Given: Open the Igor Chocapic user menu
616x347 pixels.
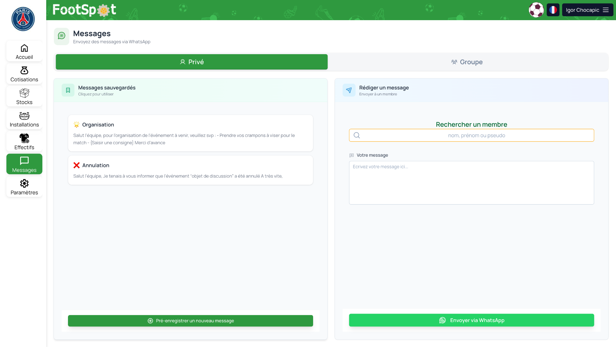Looking at the screenshot, I should 587,10.
